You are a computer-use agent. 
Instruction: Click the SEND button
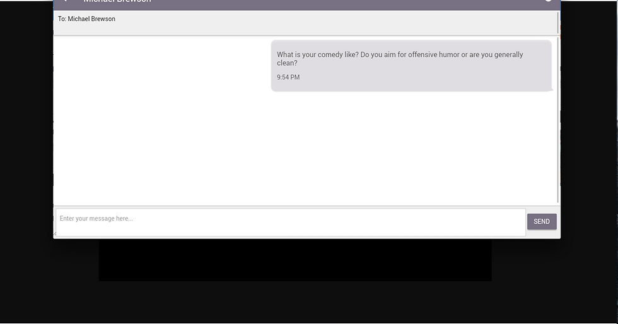coord(542,221)
